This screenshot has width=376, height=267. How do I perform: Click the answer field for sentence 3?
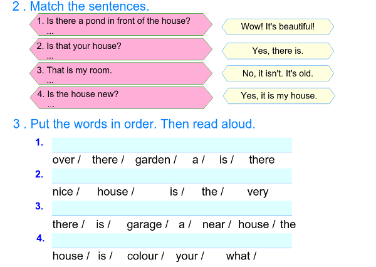coord(172,208)
